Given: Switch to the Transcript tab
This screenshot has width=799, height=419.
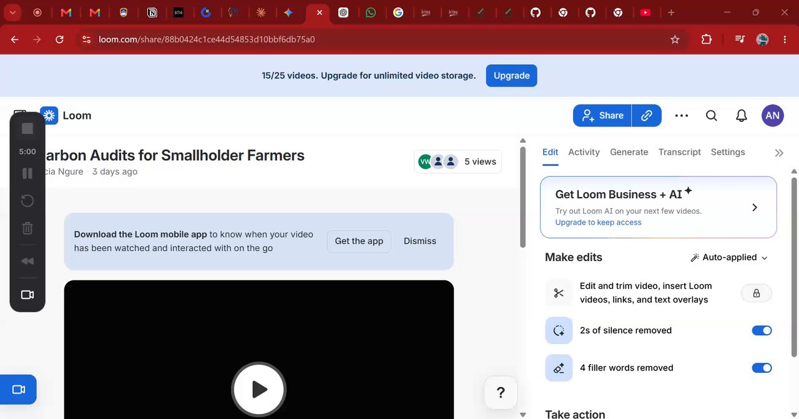Looking at the screenshot, I should point(679,152).
